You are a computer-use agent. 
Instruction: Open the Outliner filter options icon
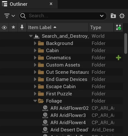tap(7, 16)
